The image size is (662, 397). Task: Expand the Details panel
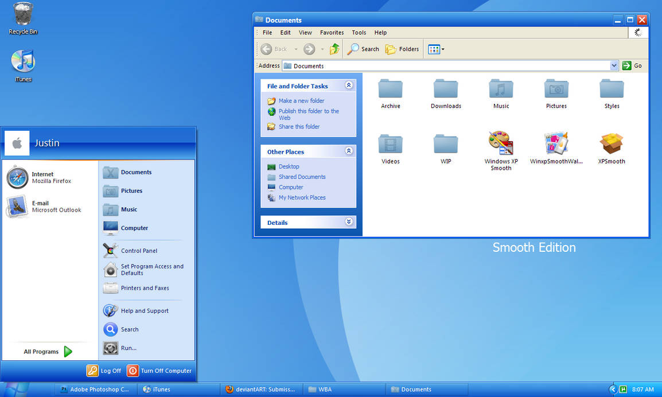coord(349,222)
